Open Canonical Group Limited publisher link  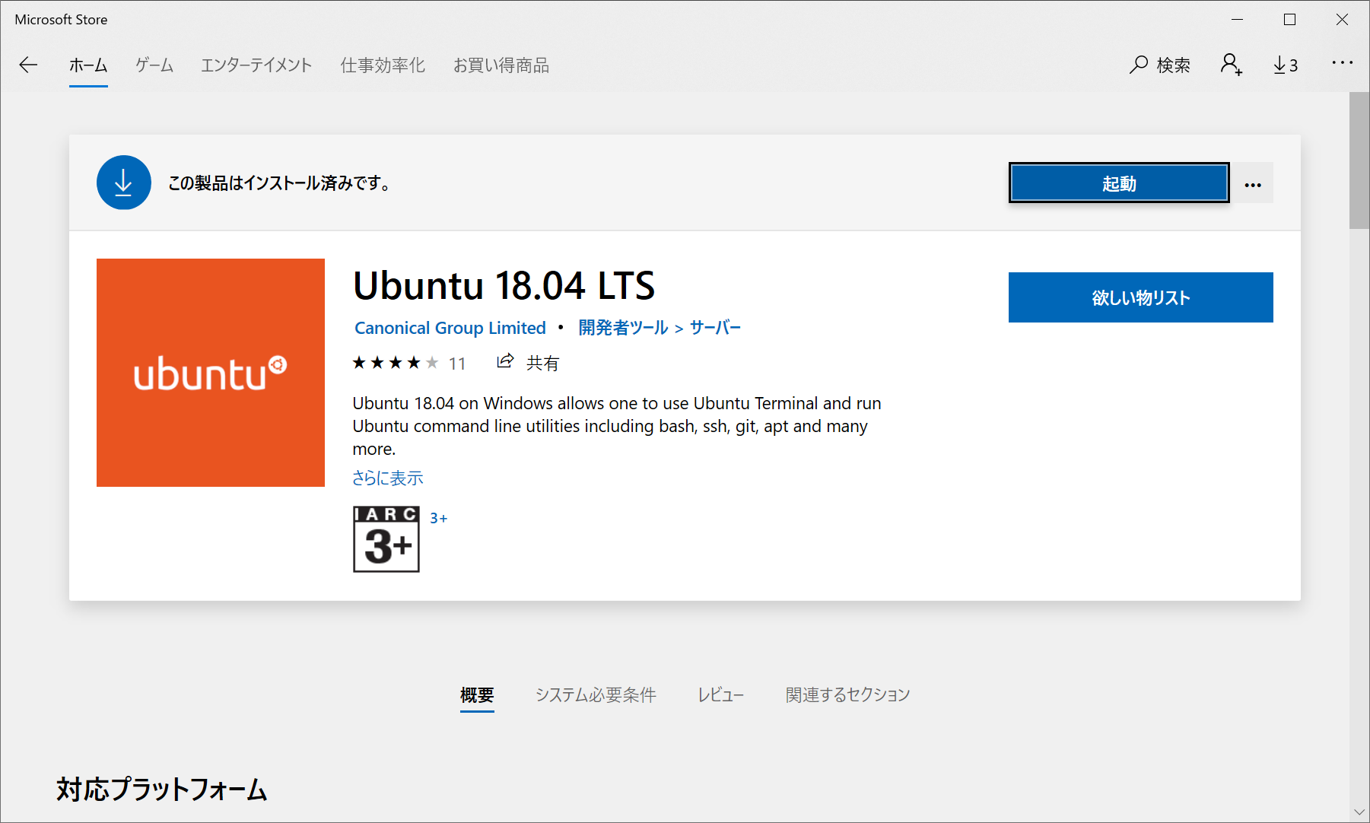[x=450, y=328]
